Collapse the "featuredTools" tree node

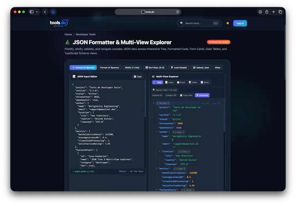coord(157,189)
